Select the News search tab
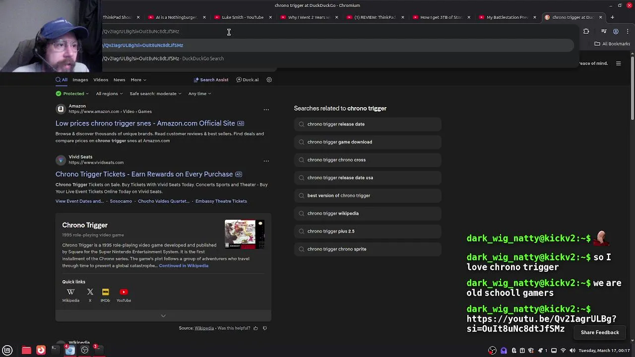 119,80
